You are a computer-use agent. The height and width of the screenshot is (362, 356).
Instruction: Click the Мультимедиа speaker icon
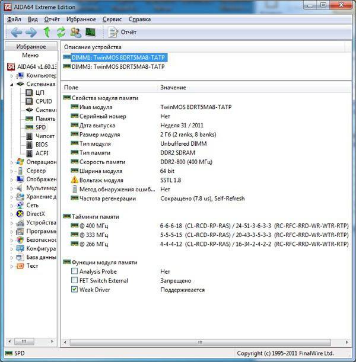tap(20, 188)
